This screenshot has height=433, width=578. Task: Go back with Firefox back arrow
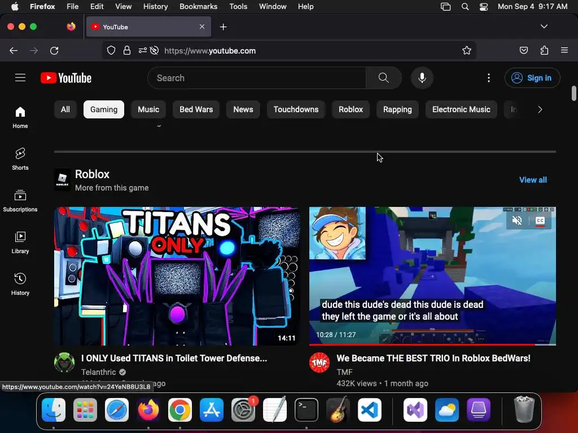(x=14, y=50)
